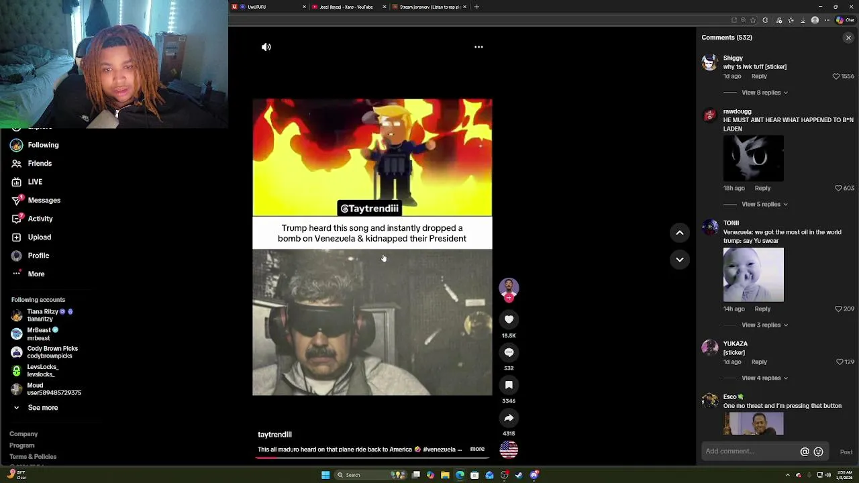Viewport: 859px width, 483px height.
Task: Open the Windows Start menu
Action: pyautogui.click(x=325, y=475)
